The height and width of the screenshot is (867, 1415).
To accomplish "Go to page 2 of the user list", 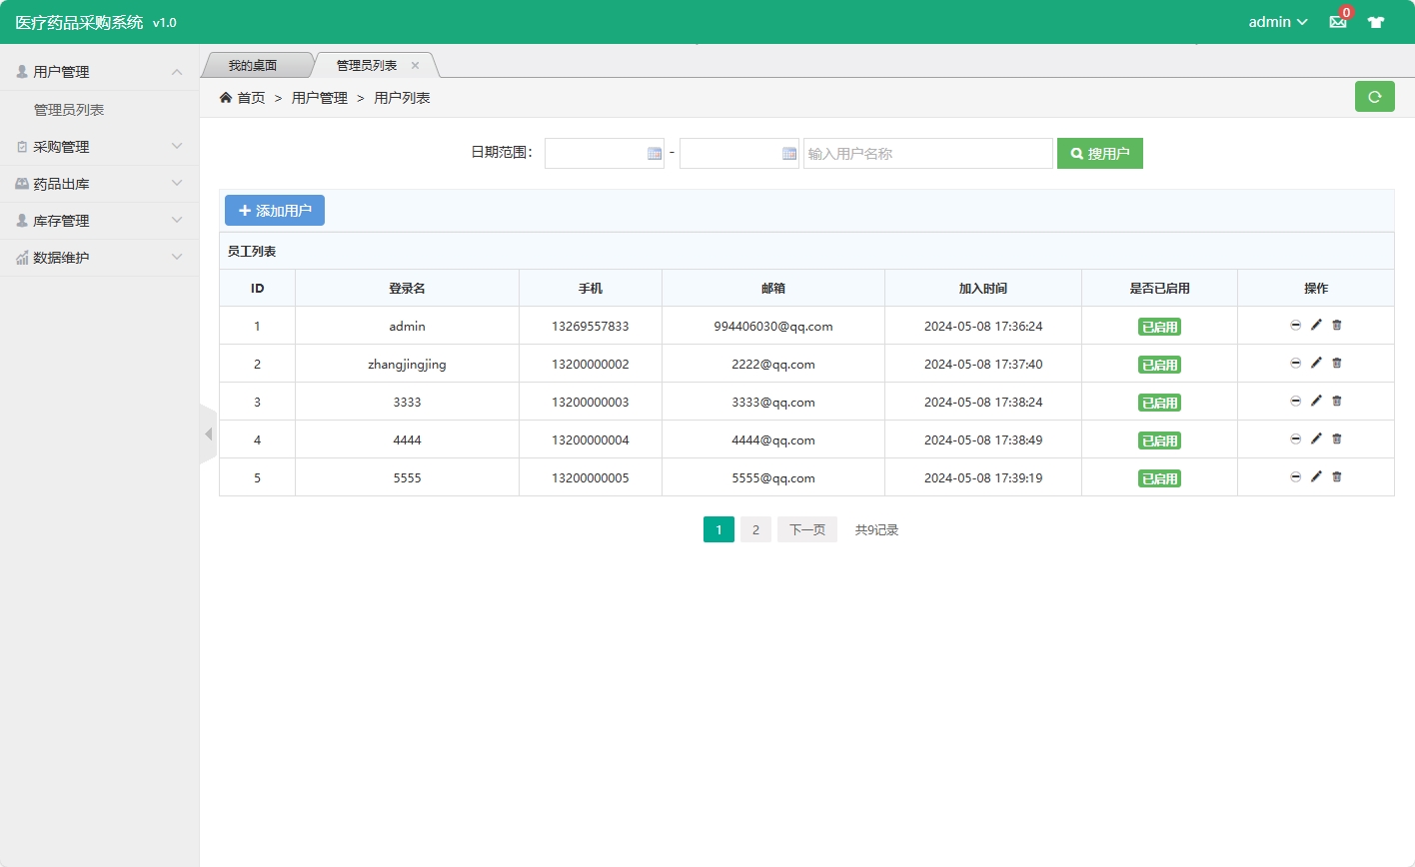I will pos(755,529).
